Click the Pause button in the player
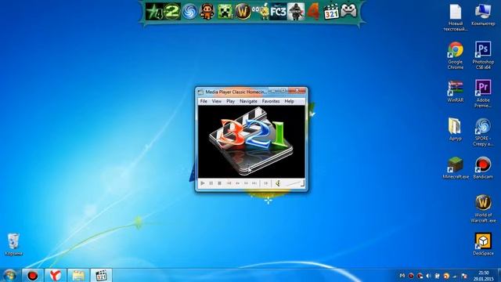 tap(211, 183)
